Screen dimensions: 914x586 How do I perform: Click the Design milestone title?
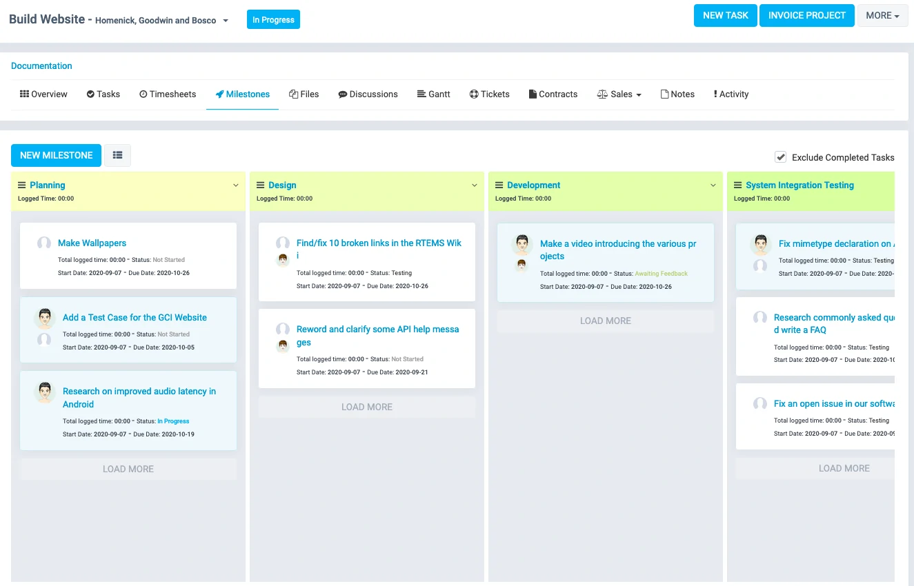(x=282, y=185)
